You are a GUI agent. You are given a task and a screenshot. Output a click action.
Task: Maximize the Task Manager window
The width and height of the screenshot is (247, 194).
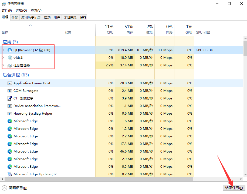229,4
